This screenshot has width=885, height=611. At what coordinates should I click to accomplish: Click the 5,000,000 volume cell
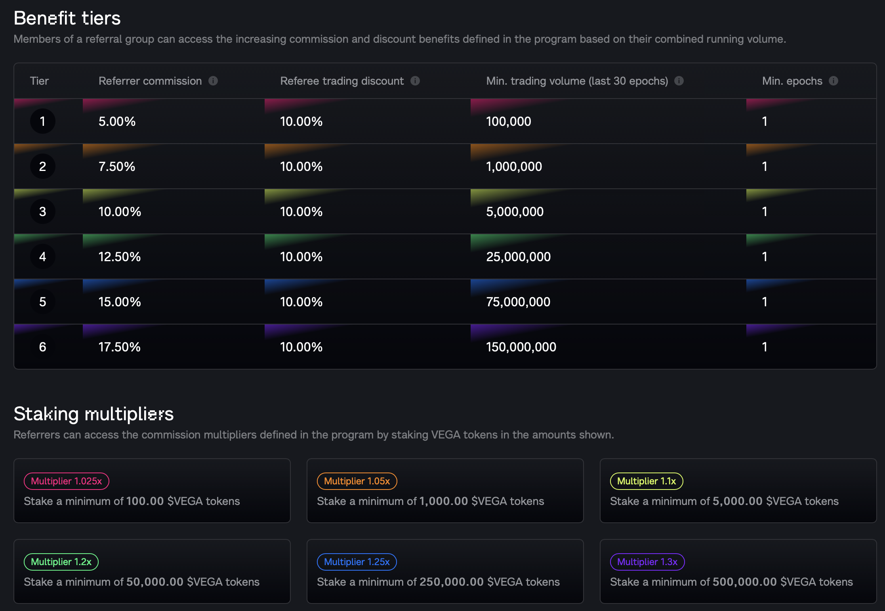click(x=515, y=211)
